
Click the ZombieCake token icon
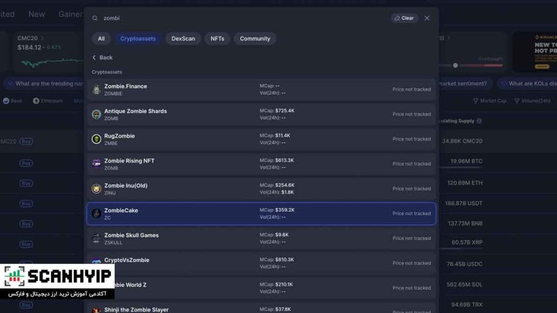click(96, 214)
